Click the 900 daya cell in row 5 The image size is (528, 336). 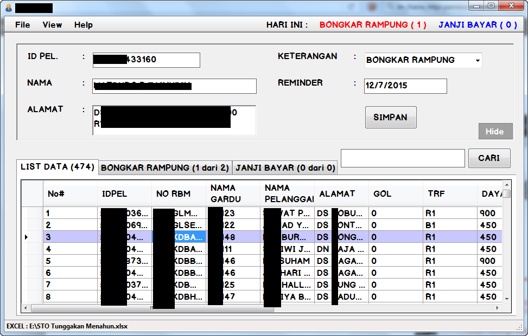click(489, 261)
